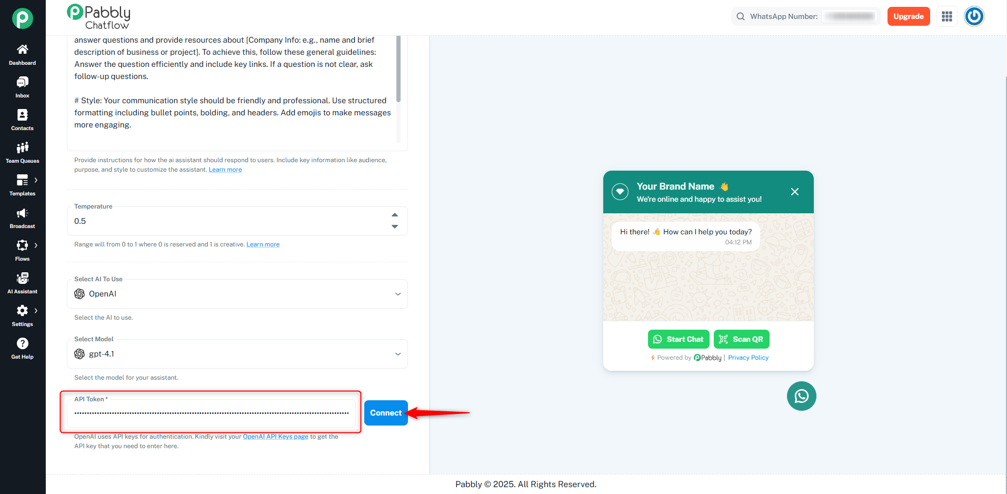Click the floating WhatsApp chat bubble

click(801, 396)
